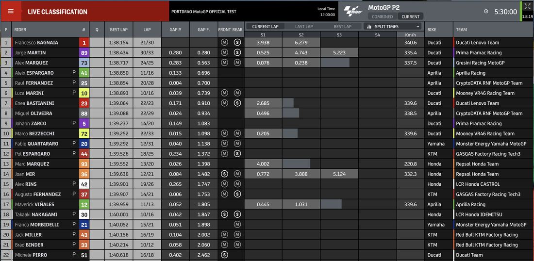Click Miller's front tyre medium icon
The image size is (534, 261).
(x=224, y=234)
